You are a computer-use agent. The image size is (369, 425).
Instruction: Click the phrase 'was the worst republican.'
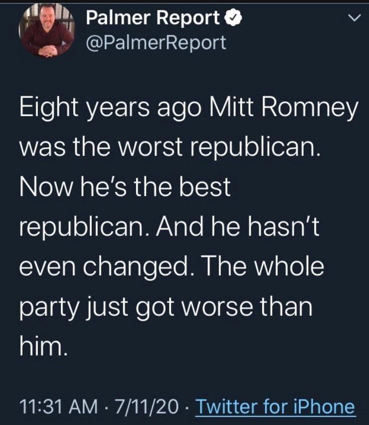(170, 148)
